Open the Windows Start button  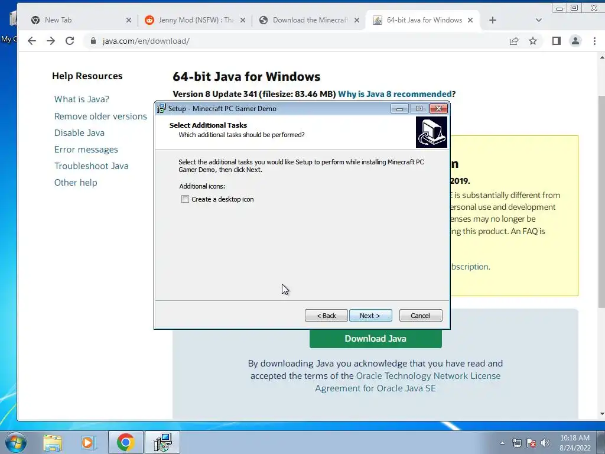pyautogui.click(x=15, y=442)
